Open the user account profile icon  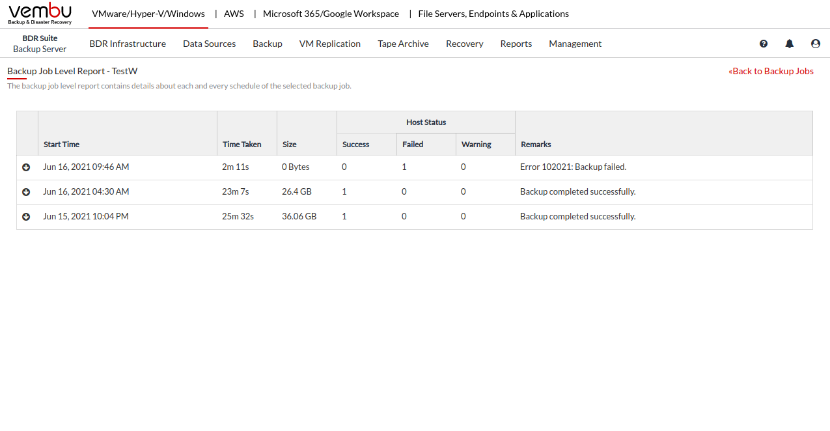pyautogui.click(x=816, y=44)
